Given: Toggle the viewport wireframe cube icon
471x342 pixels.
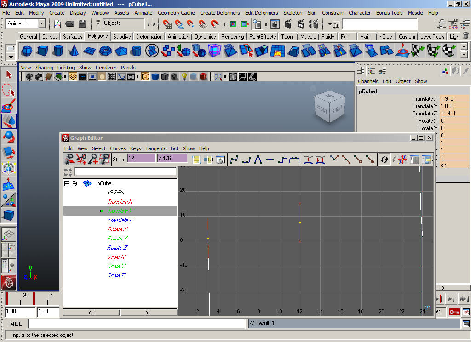Looking at the screenshot, I should click(145, 77).
